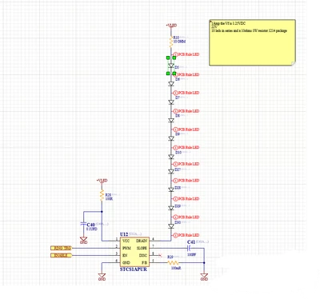This screenshot has height=299, width=320.
Task: Select the D27 diode symbol
Action: click(x=171, y=172)
